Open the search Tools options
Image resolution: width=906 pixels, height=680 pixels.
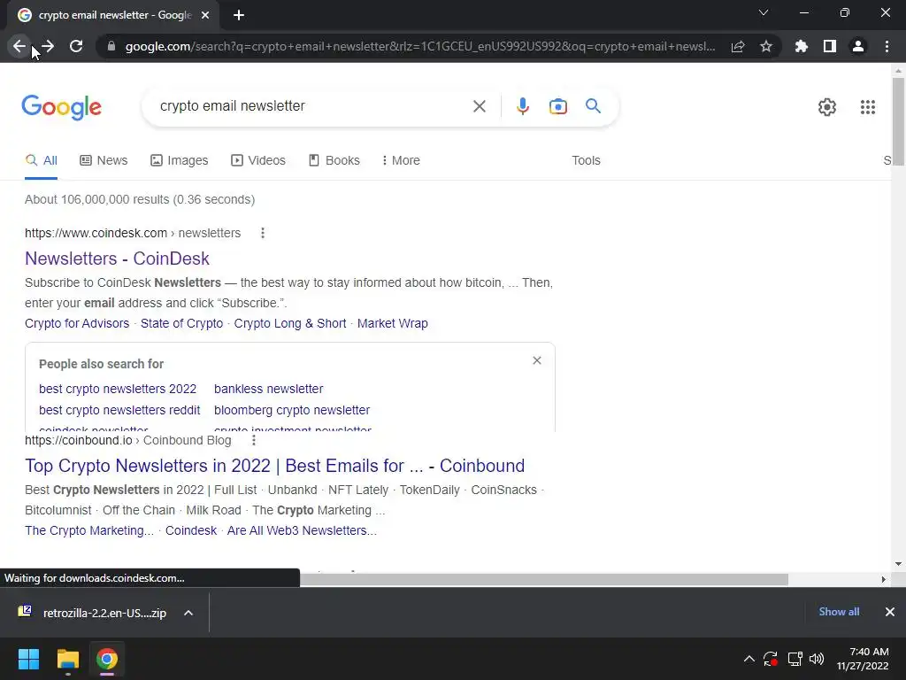pos(586,161)
